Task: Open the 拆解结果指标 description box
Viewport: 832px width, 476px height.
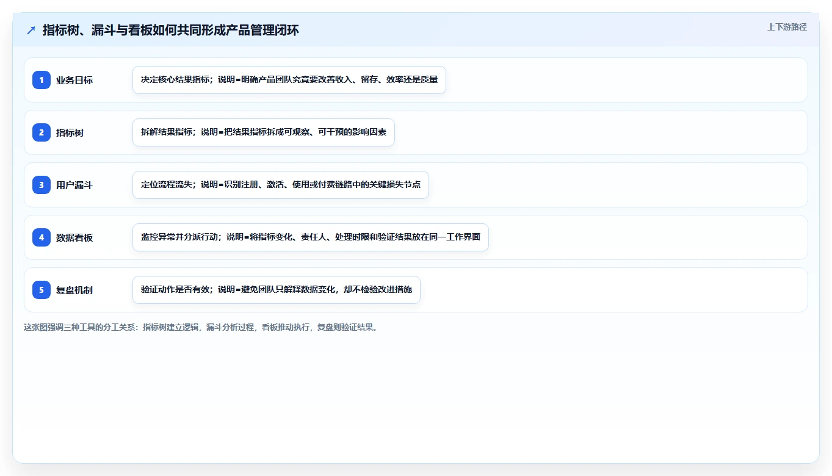Action: (264, 132)
